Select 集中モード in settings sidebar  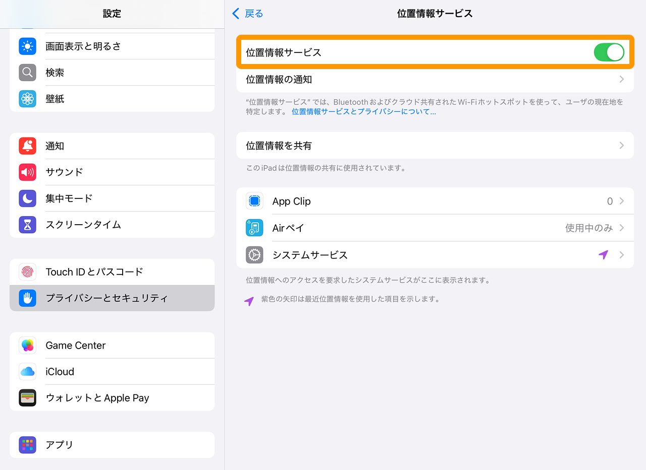[112, 198]
